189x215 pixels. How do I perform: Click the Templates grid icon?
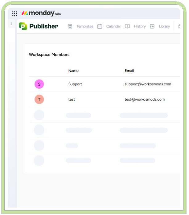(x=70, y=26)
